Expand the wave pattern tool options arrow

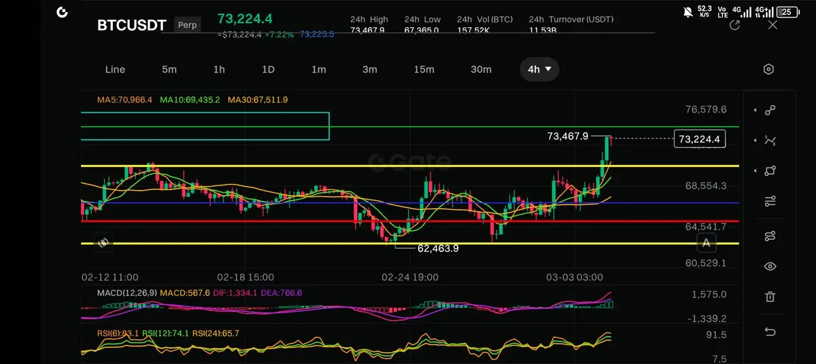coord(754,141)
